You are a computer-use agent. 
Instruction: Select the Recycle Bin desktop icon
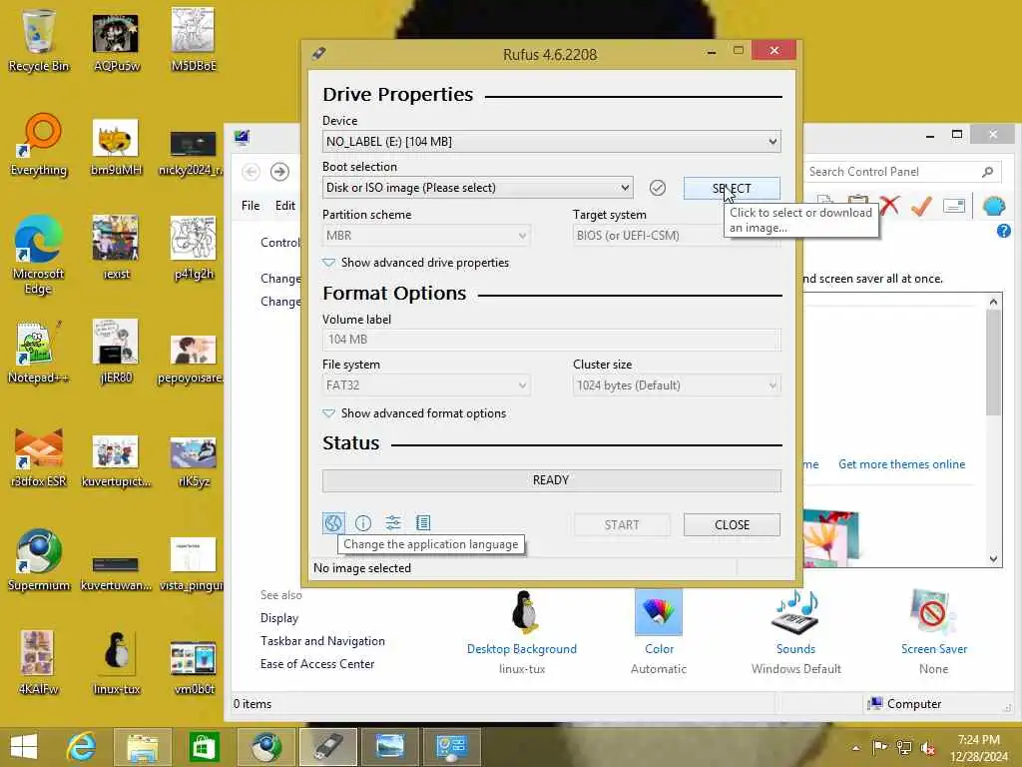pyautogui.click(x=39, y=40)
